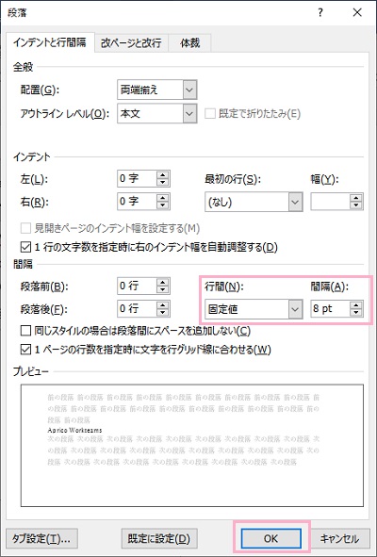Uncheck 文字を行グリッド線に合わせる checkbox
377x557 pixels.
click(x=25, y=350)
